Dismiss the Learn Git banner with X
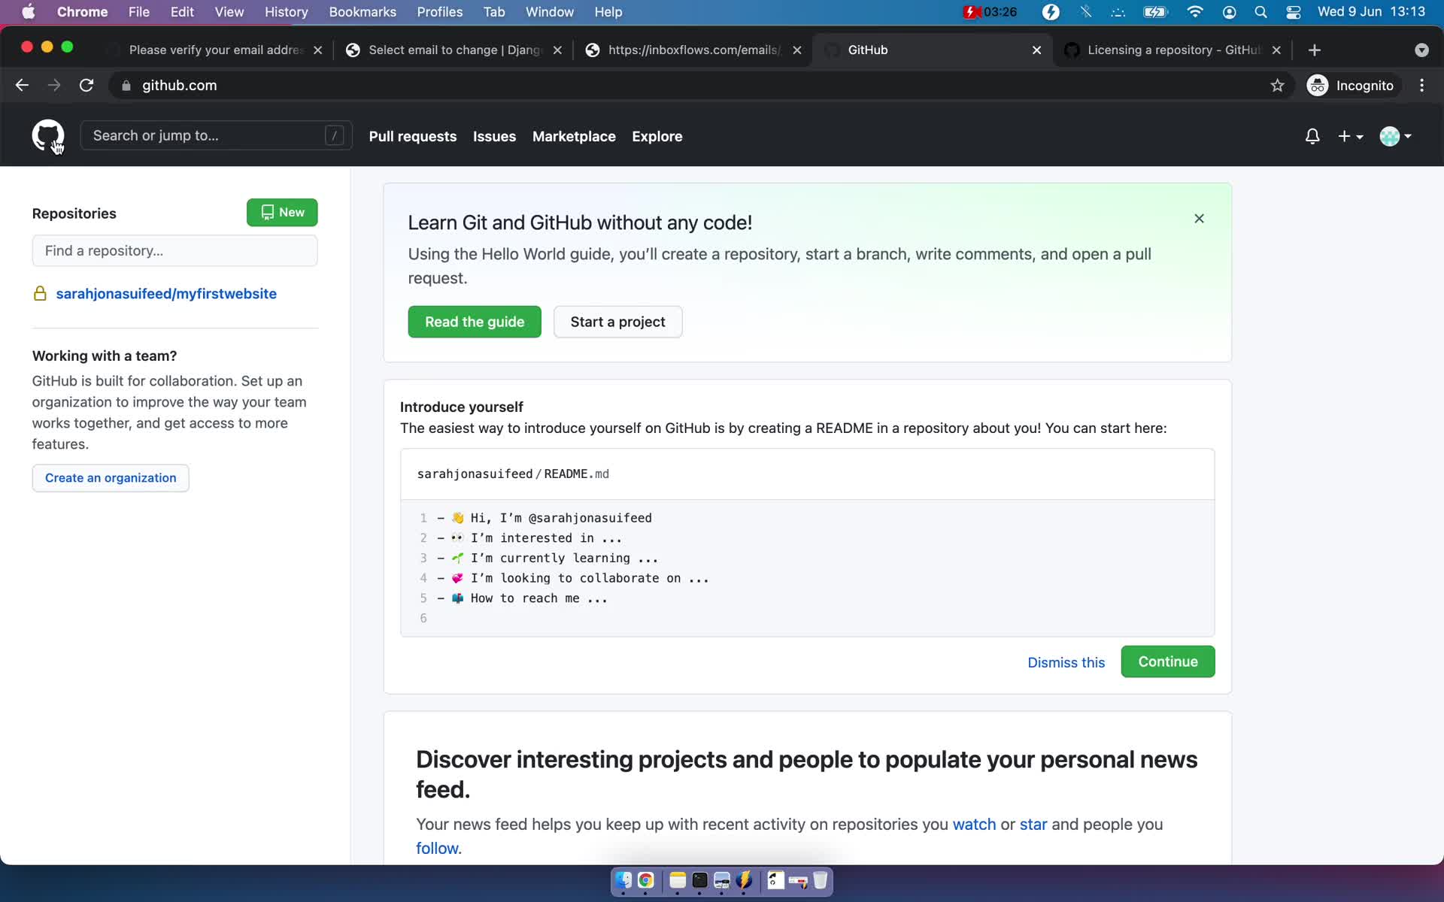 (x=1199, y=219)
